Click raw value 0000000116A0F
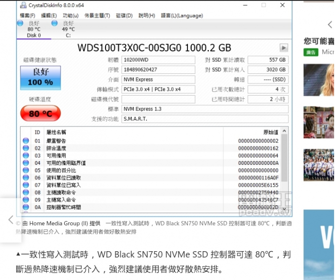335x280 pixels. (259, 178)
